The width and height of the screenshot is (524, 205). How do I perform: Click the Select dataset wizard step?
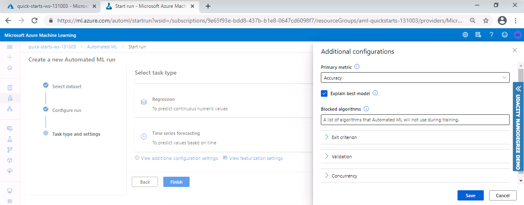(x=62, y=86)
